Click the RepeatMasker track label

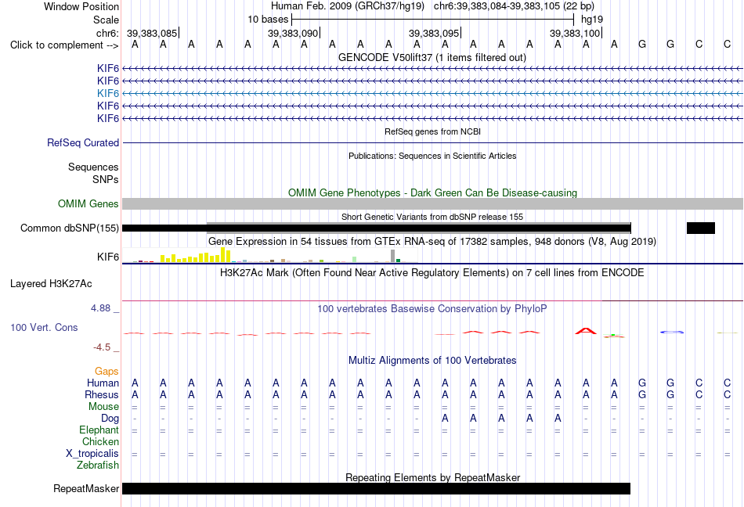[x=86, y=488]
